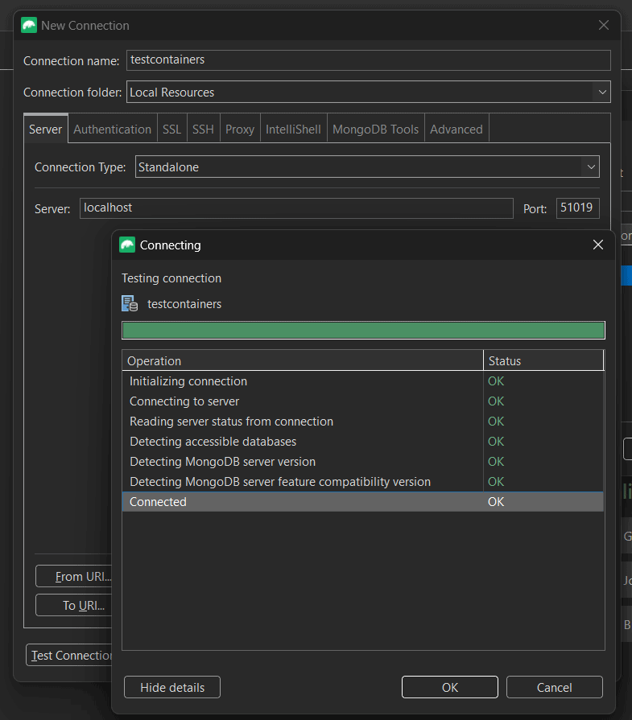The height and width of the screenshot is (720, 632).
Task: Select the highlighted 'Connected' row
Action: (x=362, y=502)
